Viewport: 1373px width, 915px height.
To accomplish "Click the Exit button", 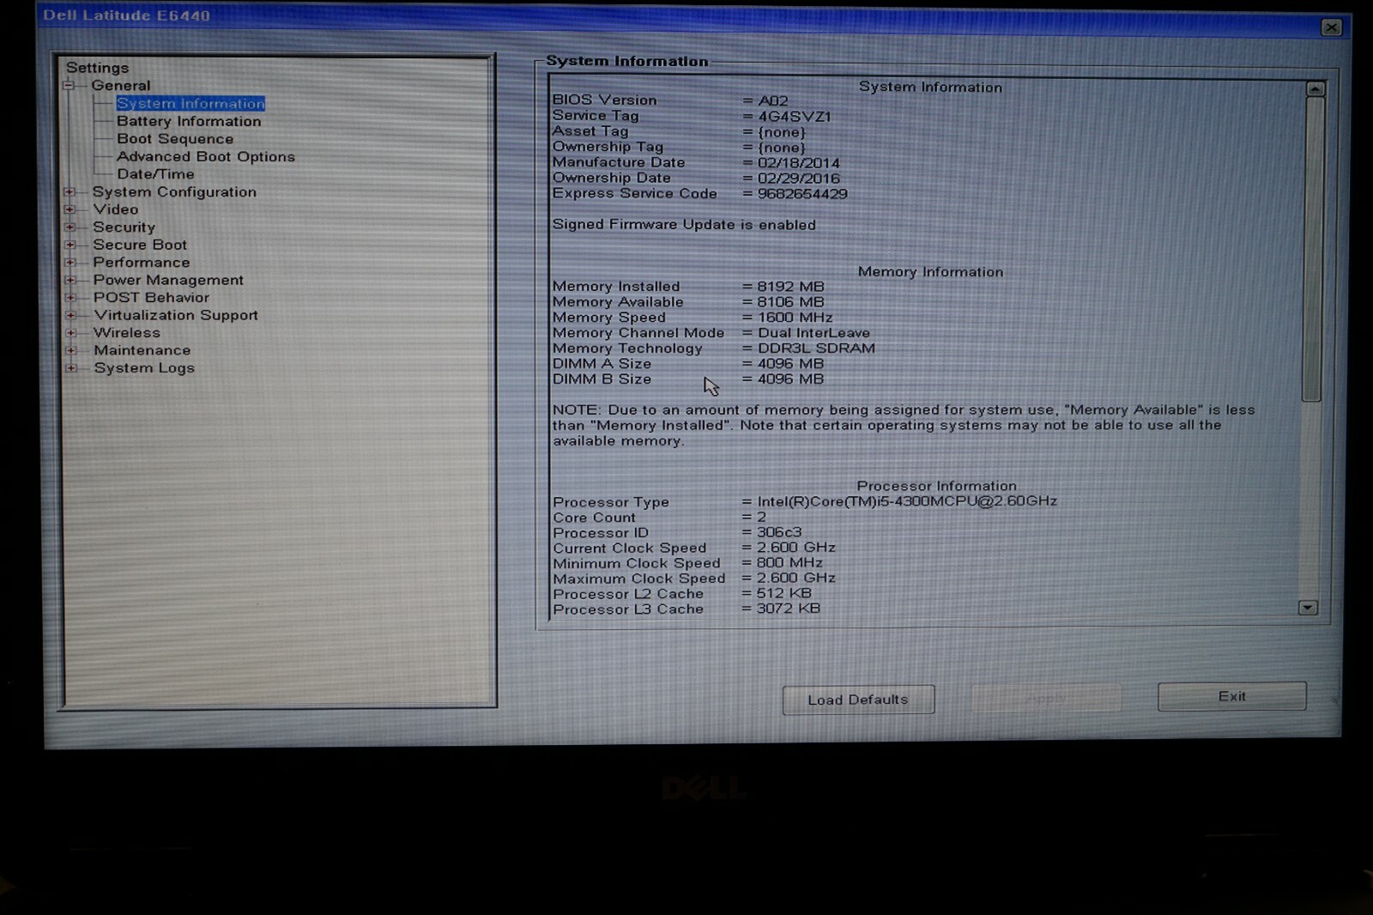I will (1232, 696).
